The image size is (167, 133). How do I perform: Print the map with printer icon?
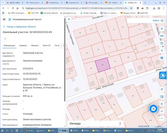tap(162, 58)
